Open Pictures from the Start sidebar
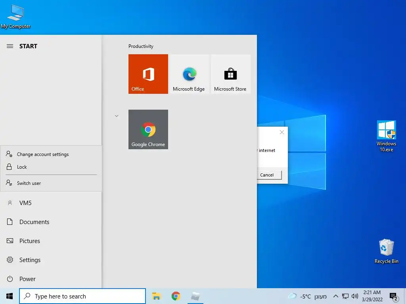This screenshot has width=406, height=304. (x=51, y=241)
